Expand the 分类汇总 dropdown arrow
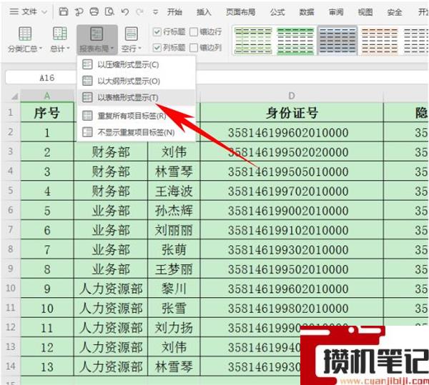429x385 pixels. point(41,49)
